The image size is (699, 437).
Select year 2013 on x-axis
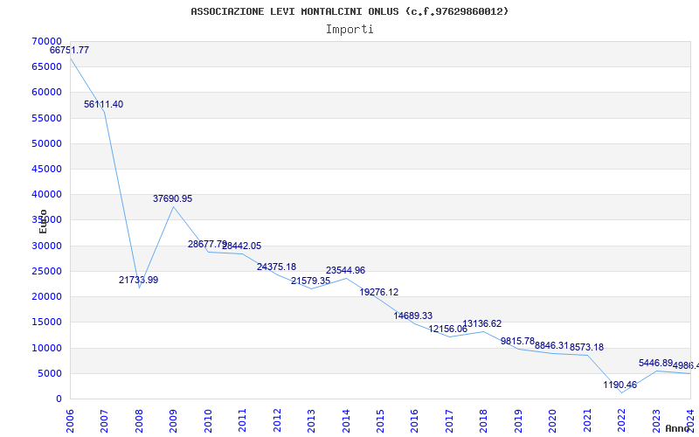pos(311,420)
